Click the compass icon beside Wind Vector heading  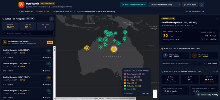point(162,49)
